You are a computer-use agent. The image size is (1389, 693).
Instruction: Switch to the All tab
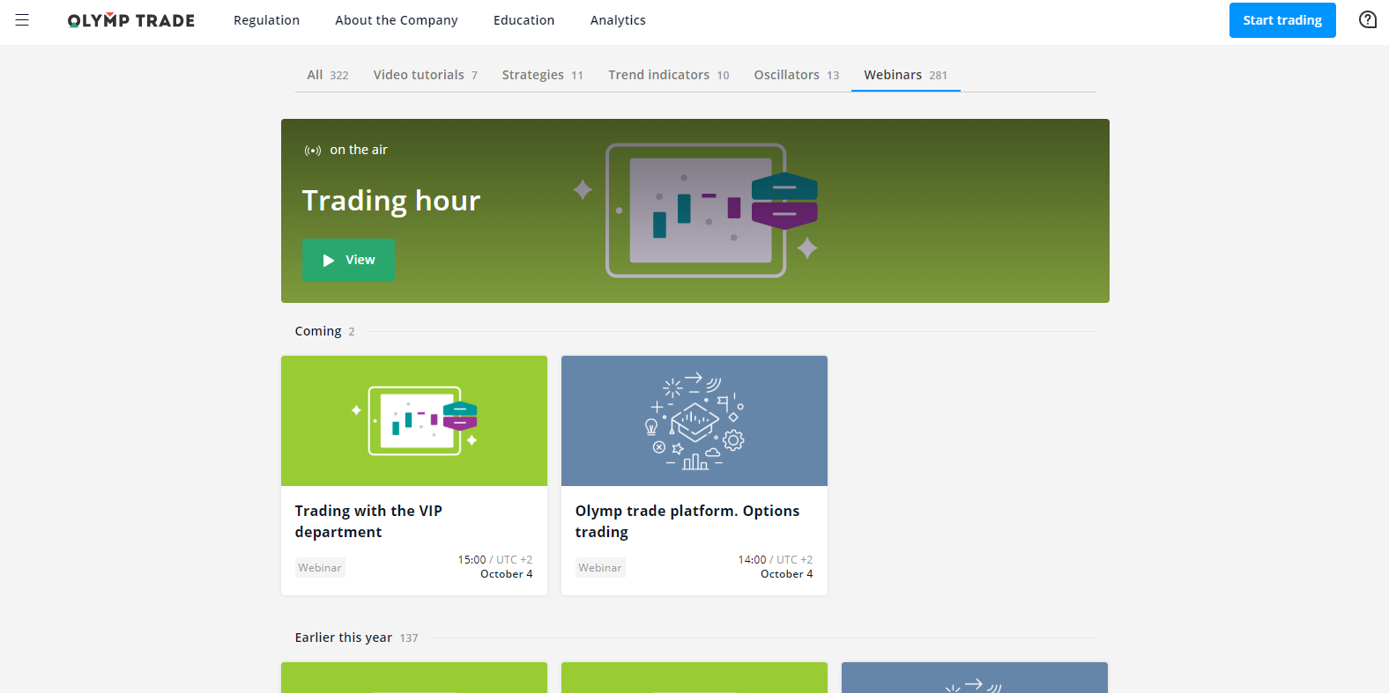pos(328,75)
